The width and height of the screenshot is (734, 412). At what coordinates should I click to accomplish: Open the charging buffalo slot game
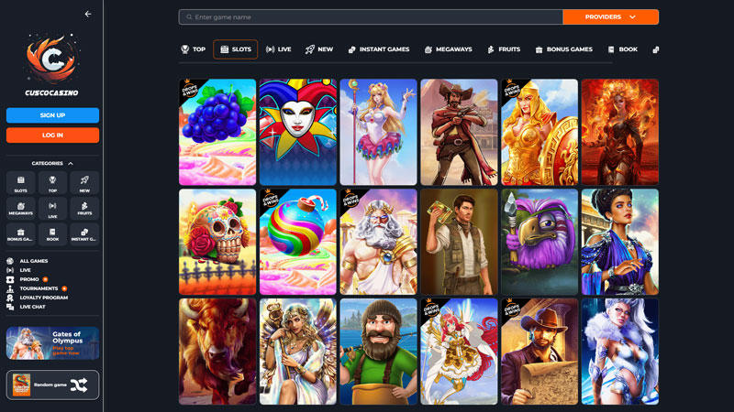(217, 352)
